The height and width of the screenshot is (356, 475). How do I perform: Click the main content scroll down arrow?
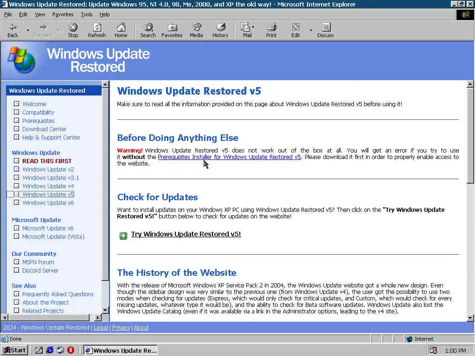click(470, 318)
